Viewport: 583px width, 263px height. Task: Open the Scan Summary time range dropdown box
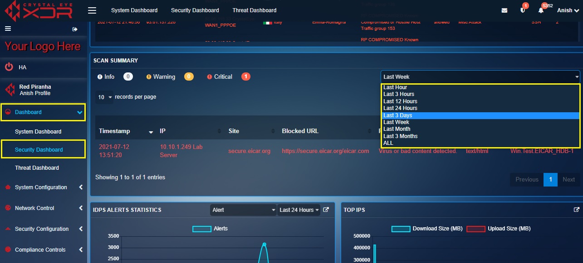click(480, 77)
